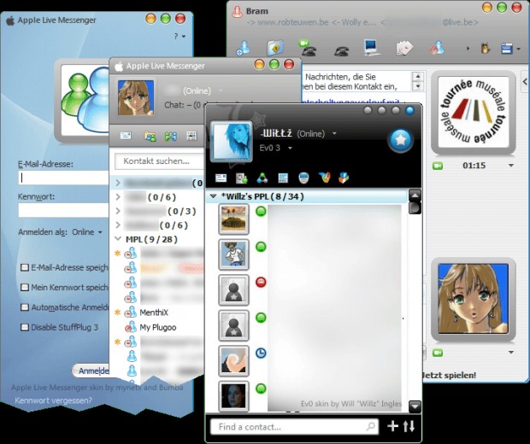Open the share files folder icon

click(x=275, y=48)
